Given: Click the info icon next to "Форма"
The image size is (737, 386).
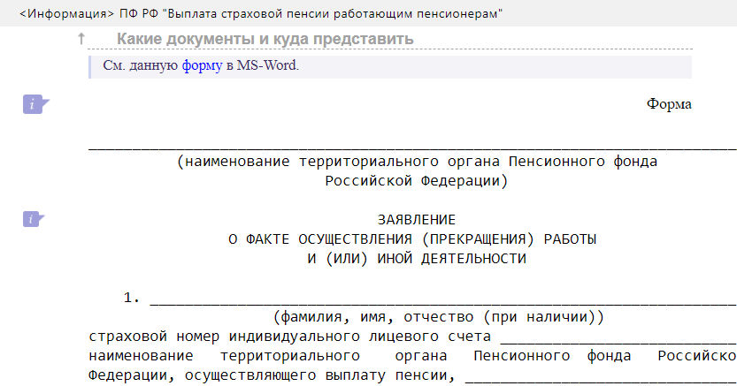Looking at the screenshot, I should [x=35, y=105].
